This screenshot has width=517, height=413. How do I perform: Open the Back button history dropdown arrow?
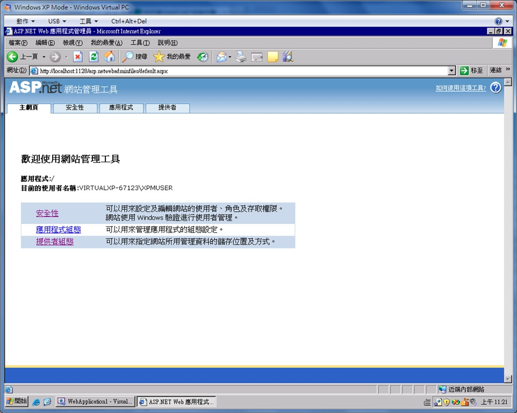coord(44,57)
